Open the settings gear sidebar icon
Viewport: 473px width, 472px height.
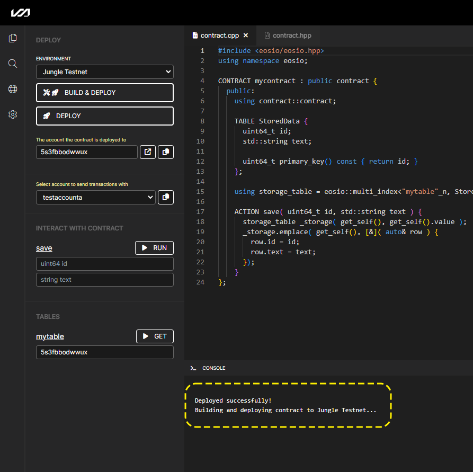pos(13,114)
